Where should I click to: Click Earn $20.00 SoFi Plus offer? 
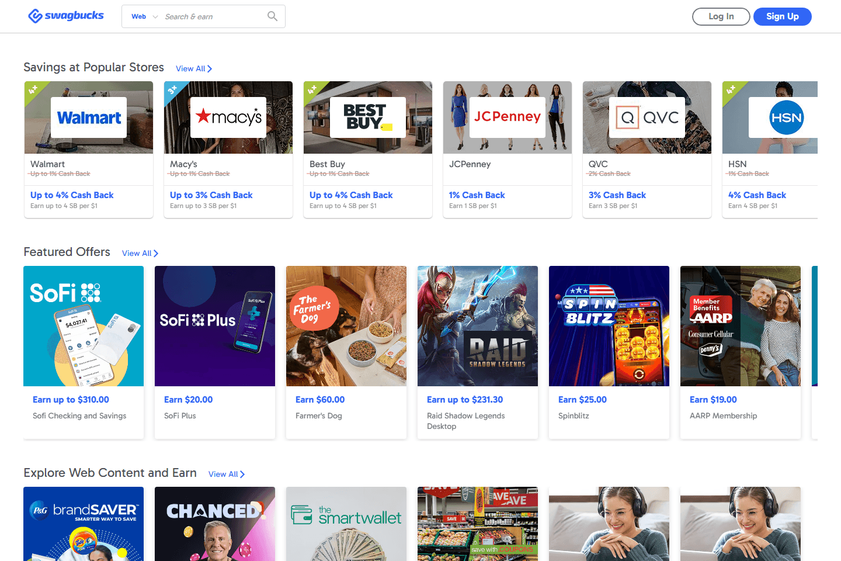188,400
